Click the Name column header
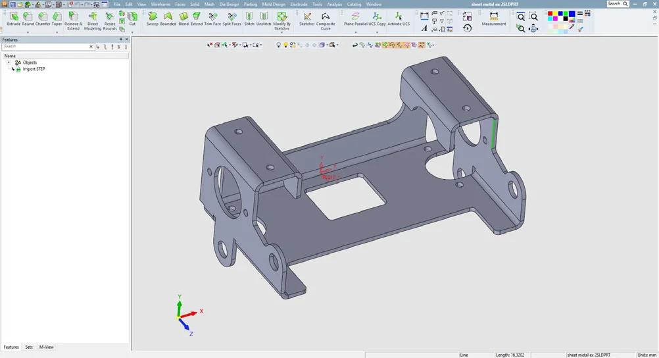This screenshot has width=659, height=358. point(65,55)
